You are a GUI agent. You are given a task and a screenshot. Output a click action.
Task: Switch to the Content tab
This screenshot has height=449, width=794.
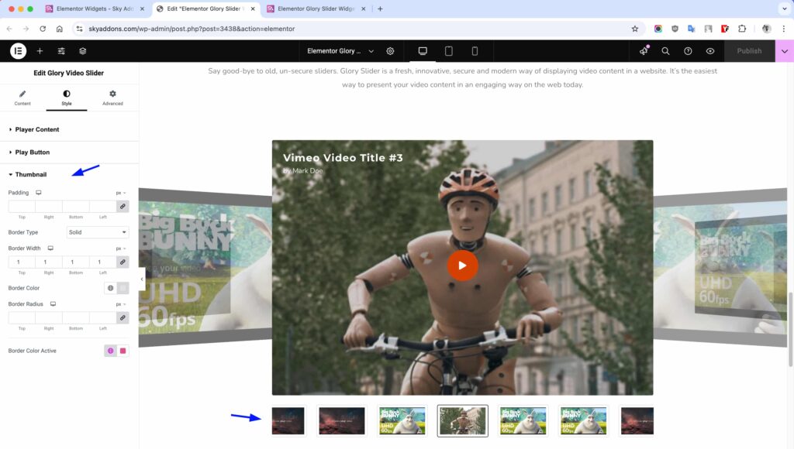[22, 98]
